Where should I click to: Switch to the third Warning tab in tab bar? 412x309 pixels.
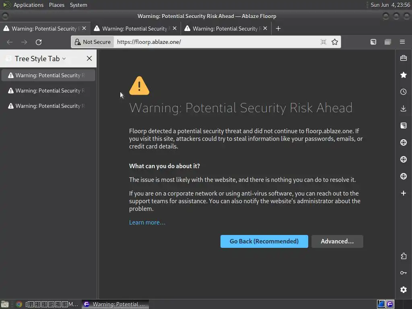(226, 29)
